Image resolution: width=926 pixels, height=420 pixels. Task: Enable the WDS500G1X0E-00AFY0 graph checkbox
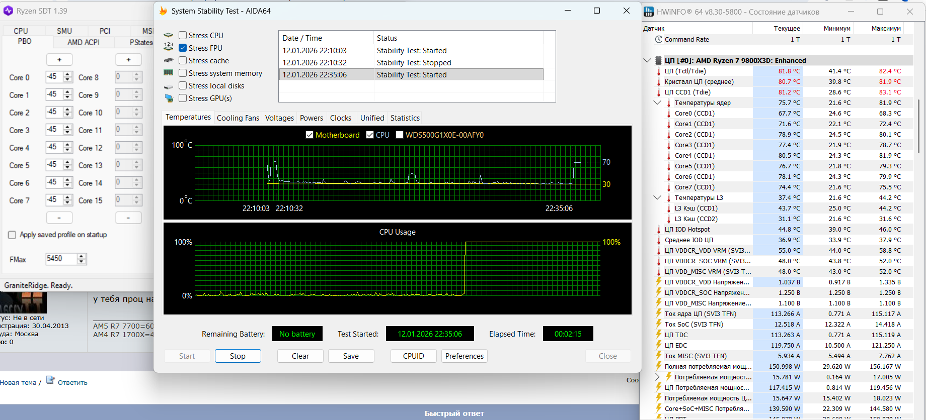pyautogui.click(x=400, y=135)
